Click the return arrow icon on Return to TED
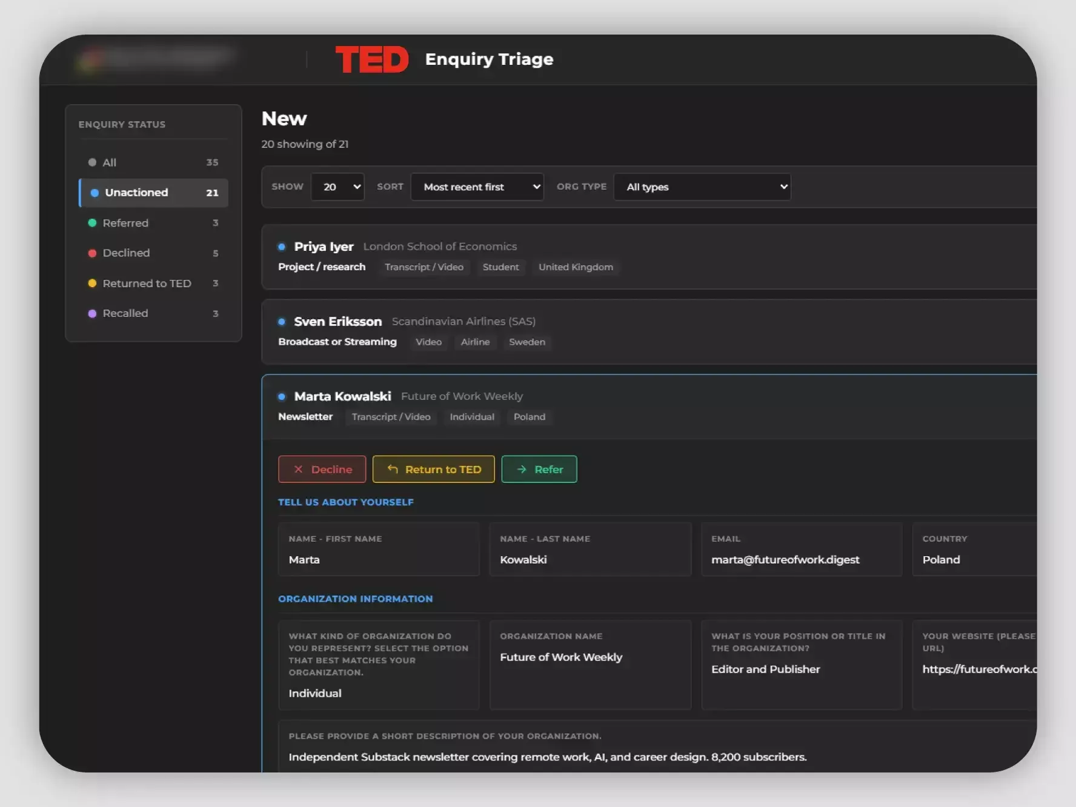The height and width of the screenshot is (807, 1076). (x=393, y=469)
